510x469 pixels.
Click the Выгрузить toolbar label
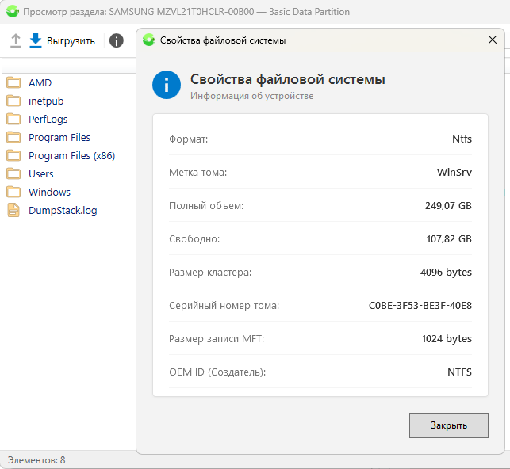point(71,41)
